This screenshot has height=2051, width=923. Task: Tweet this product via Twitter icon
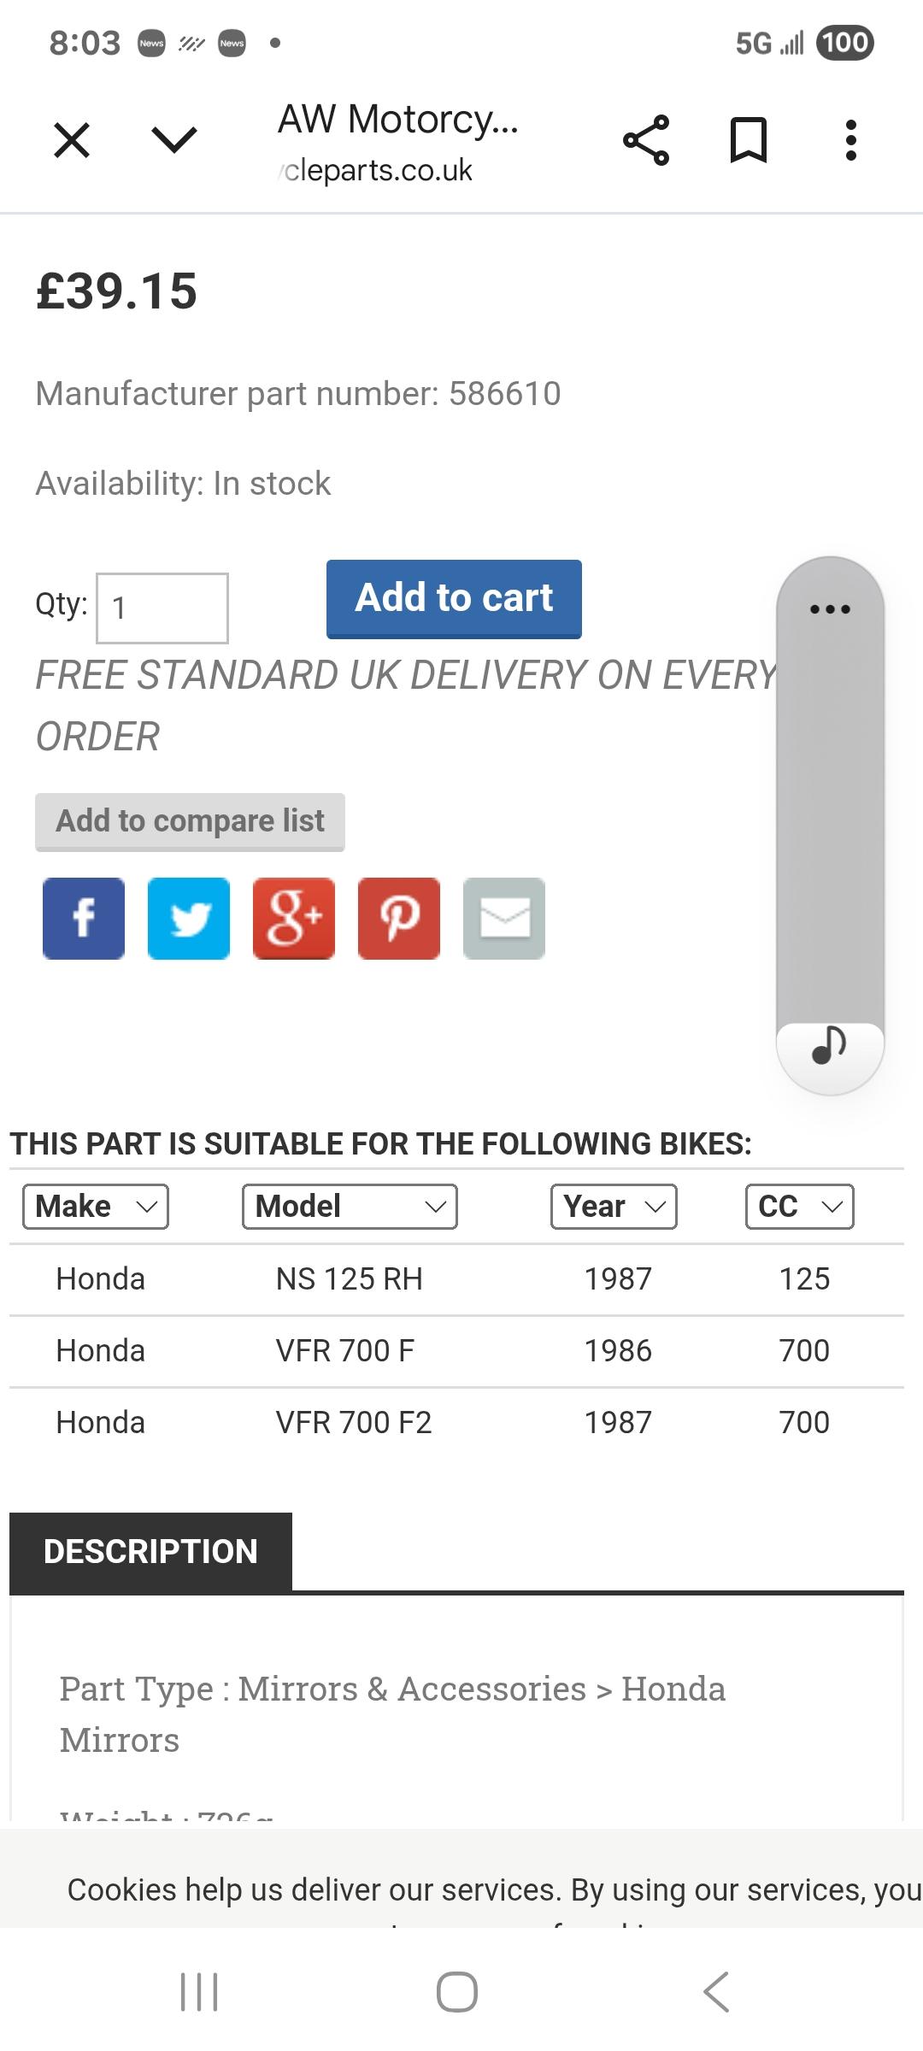(x=189, y=919)
